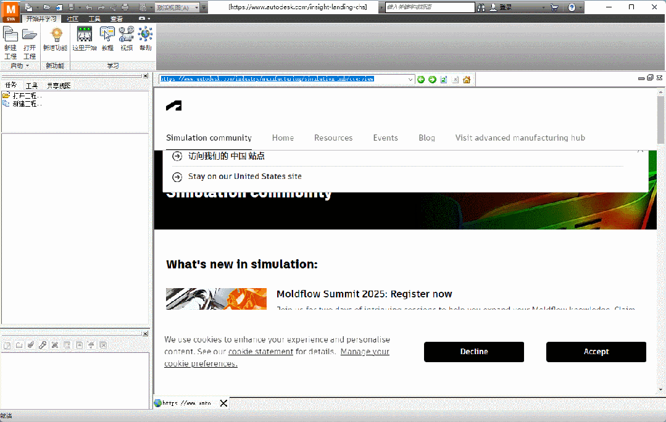Expand the help icon dropdown arrow
The height and width of the screenshot is (422, 666).
pyautogui.click(x=580, y=7)
